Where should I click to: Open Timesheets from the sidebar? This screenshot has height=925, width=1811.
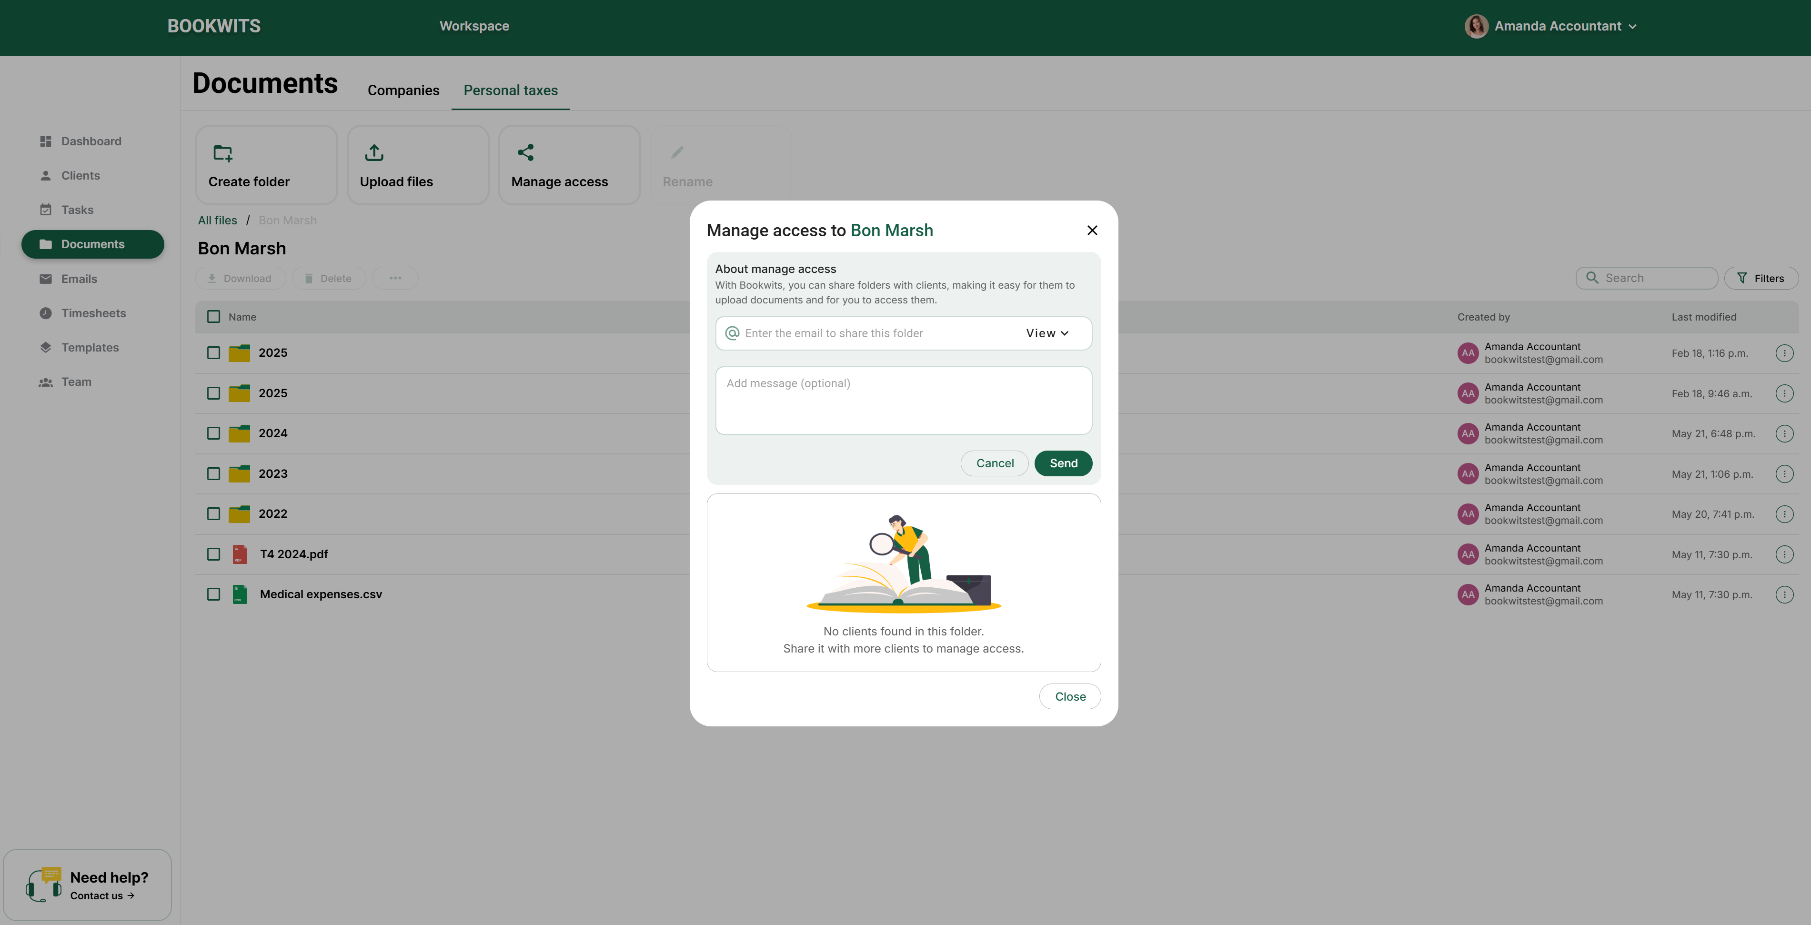click(93, 313)
